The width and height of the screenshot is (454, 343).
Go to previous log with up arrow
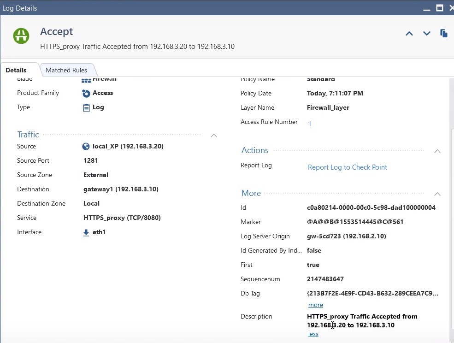point(409,33)
